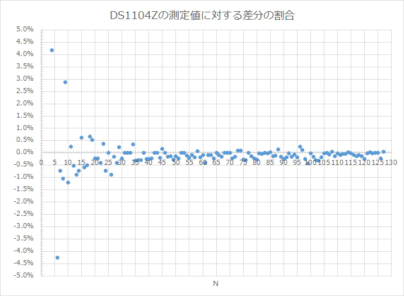Image resolution: width=404 pixels, height=296 pixels.
Task: Select the lowest data point near -4.3%
Action: click(x=57, y=257)
